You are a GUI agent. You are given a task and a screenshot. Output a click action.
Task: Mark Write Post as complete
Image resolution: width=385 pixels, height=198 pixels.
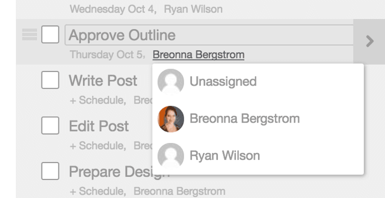tap(50, 80)
